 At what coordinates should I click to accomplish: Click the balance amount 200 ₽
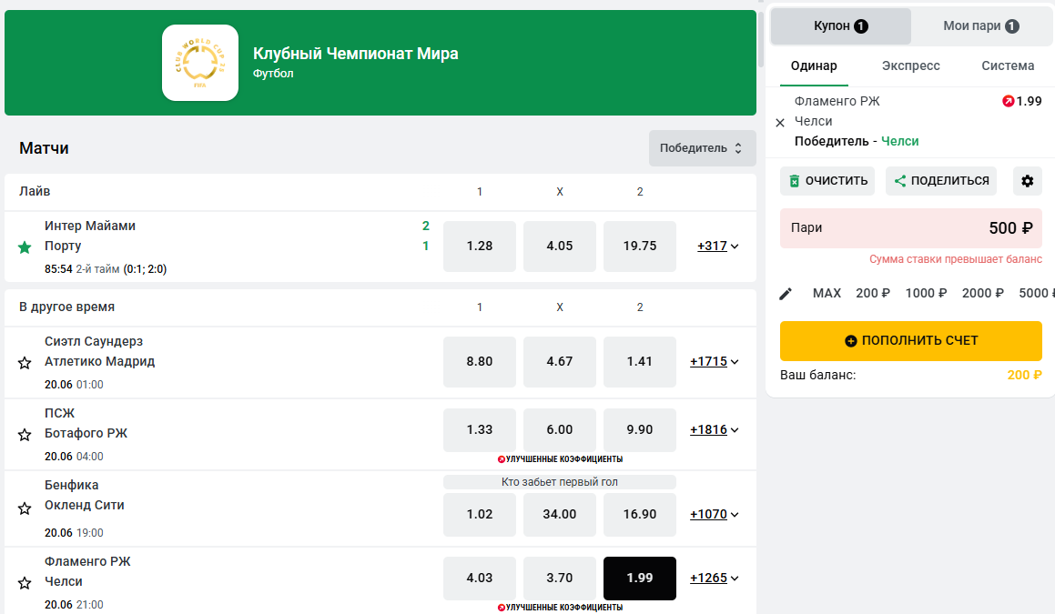click(x=1024, y=376)
